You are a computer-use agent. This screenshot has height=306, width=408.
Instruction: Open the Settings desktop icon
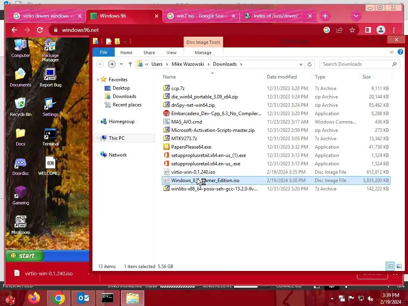[x=50, y=107]
